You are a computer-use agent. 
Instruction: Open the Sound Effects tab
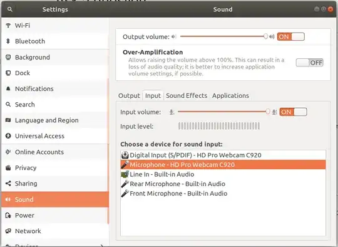(x=187, y=95)
